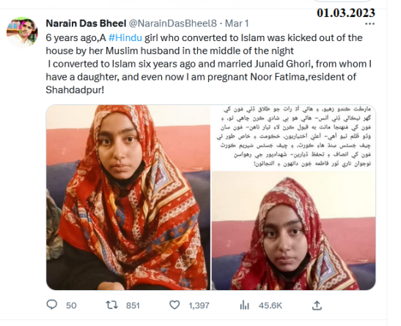Click the reply speech bubble icon
Image resolution: width=401 pixels, height=326 pixels.
coord(52,305)
